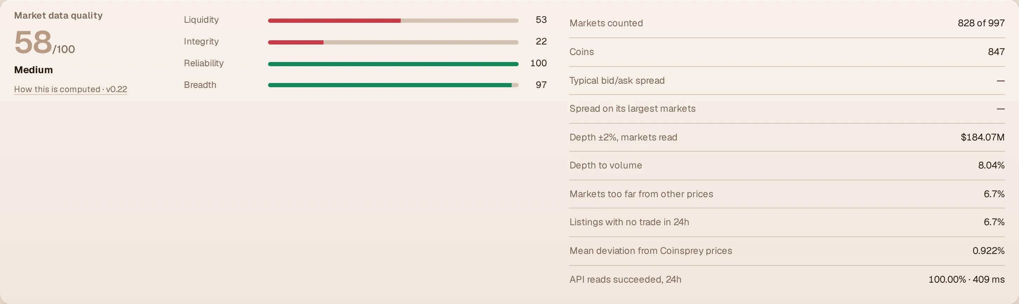Screen dimensions: 1019x304
Task: Click the Reliability progress bar
Action: 393,64
